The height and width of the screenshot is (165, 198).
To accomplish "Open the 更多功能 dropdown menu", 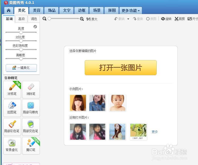I will point(131,11).
